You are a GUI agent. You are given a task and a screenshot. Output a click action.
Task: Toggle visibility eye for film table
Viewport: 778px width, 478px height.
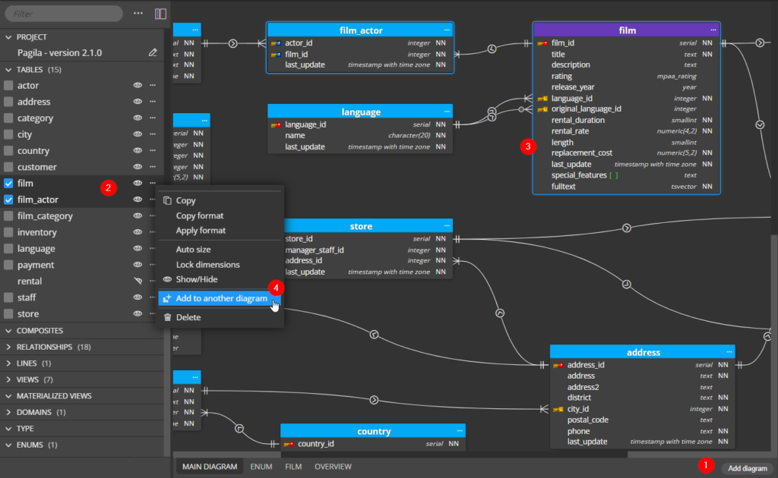pos(138,184)
